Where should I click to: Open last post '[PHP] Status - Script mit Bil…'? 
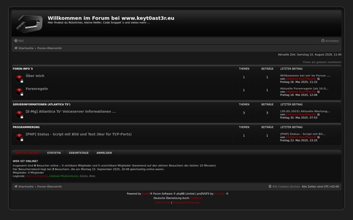coord(303,134)
